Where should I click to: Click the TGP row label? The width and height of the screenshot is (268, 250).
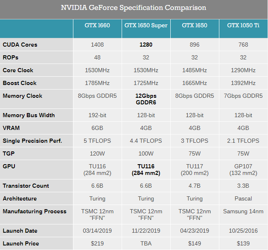click(9, 153)
